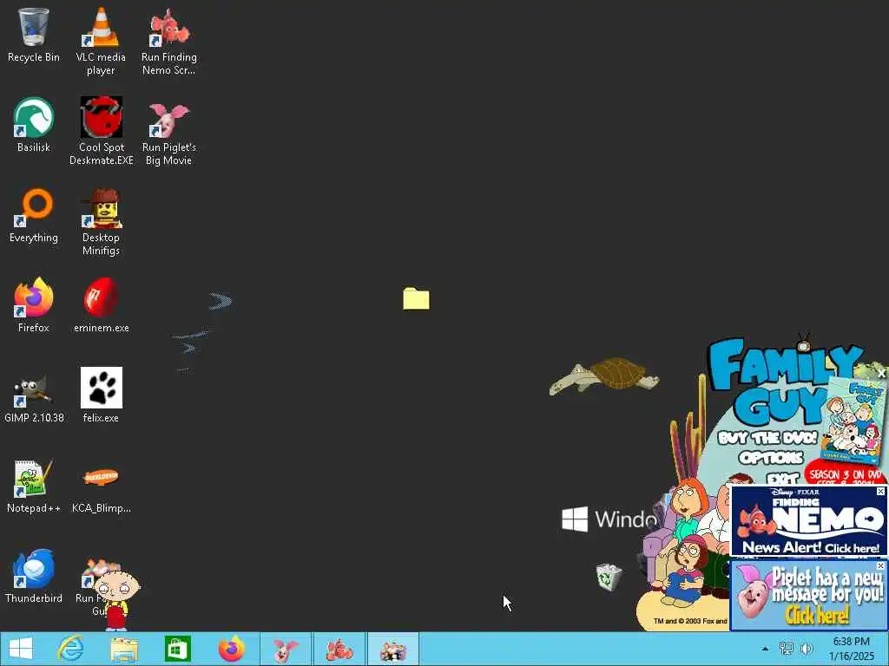889x666 pixels.
Task: Select the Desktop Minifigs shortcut
Action: [101, 221]
